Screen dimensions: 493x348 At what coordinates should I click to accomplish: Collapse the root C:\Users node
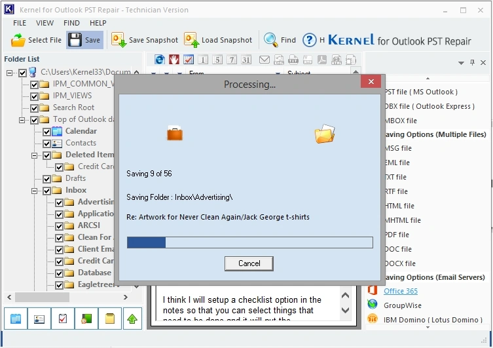[x=9, y=73]
